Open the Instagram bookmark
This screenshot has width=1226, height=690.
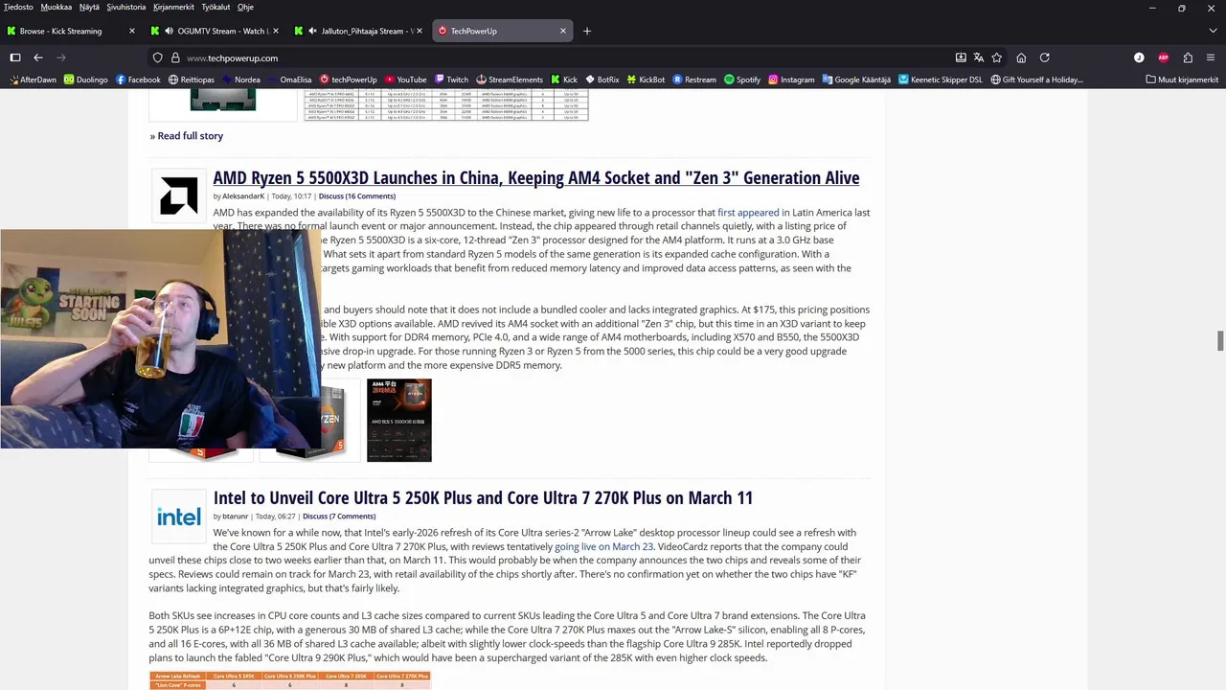point(791,80)
